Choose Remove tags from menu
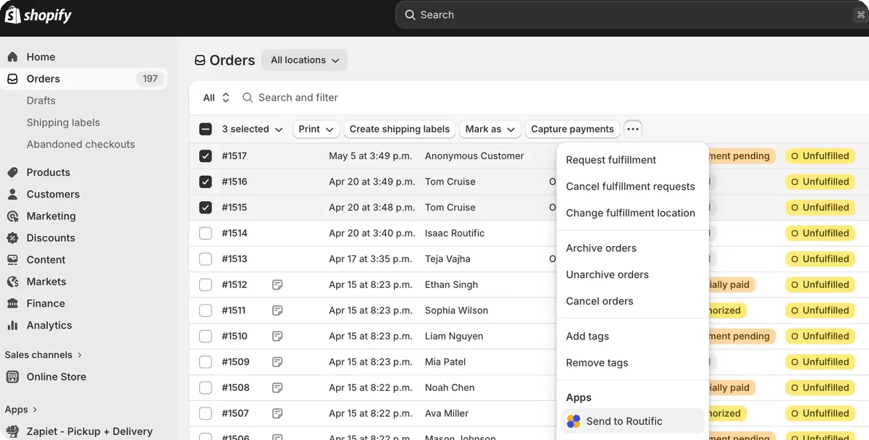This screenshot has height=440, width=869. [597, 363]
